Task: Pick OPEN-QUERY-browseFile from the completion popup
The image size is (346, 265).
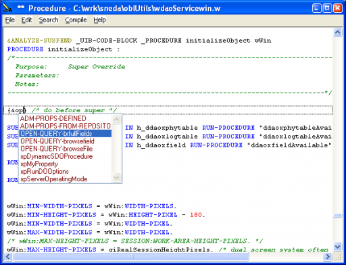Action: pyautogui.click(x=65, y=149)
